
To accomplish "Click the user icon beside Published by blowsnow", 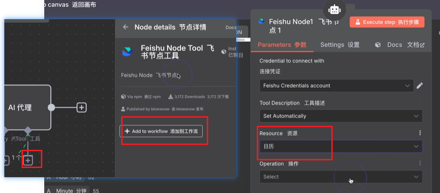I will [123, 109].
